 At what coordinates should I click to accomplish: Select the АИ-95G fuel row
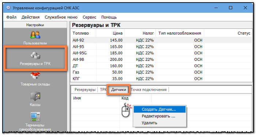pyautogui.click(x=162, y=53)
